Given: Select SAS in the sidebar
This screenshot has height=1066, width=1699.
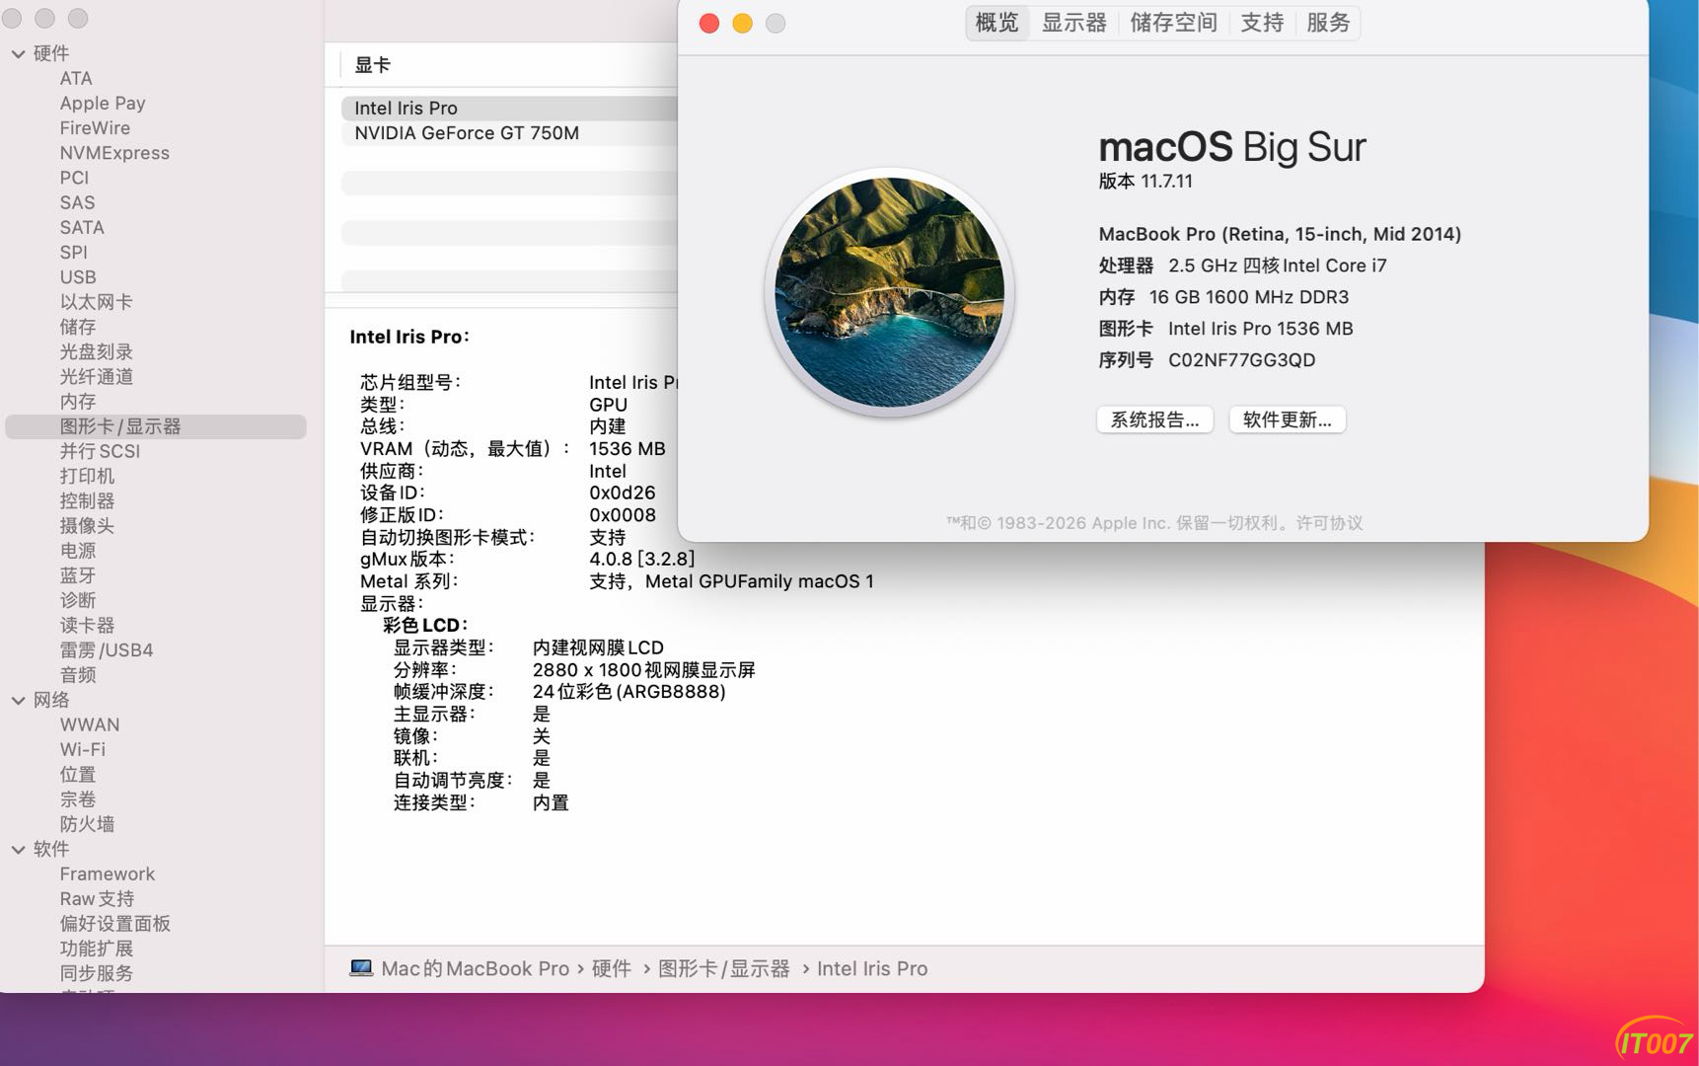Looking at the screenshot, I should point(77,202).
